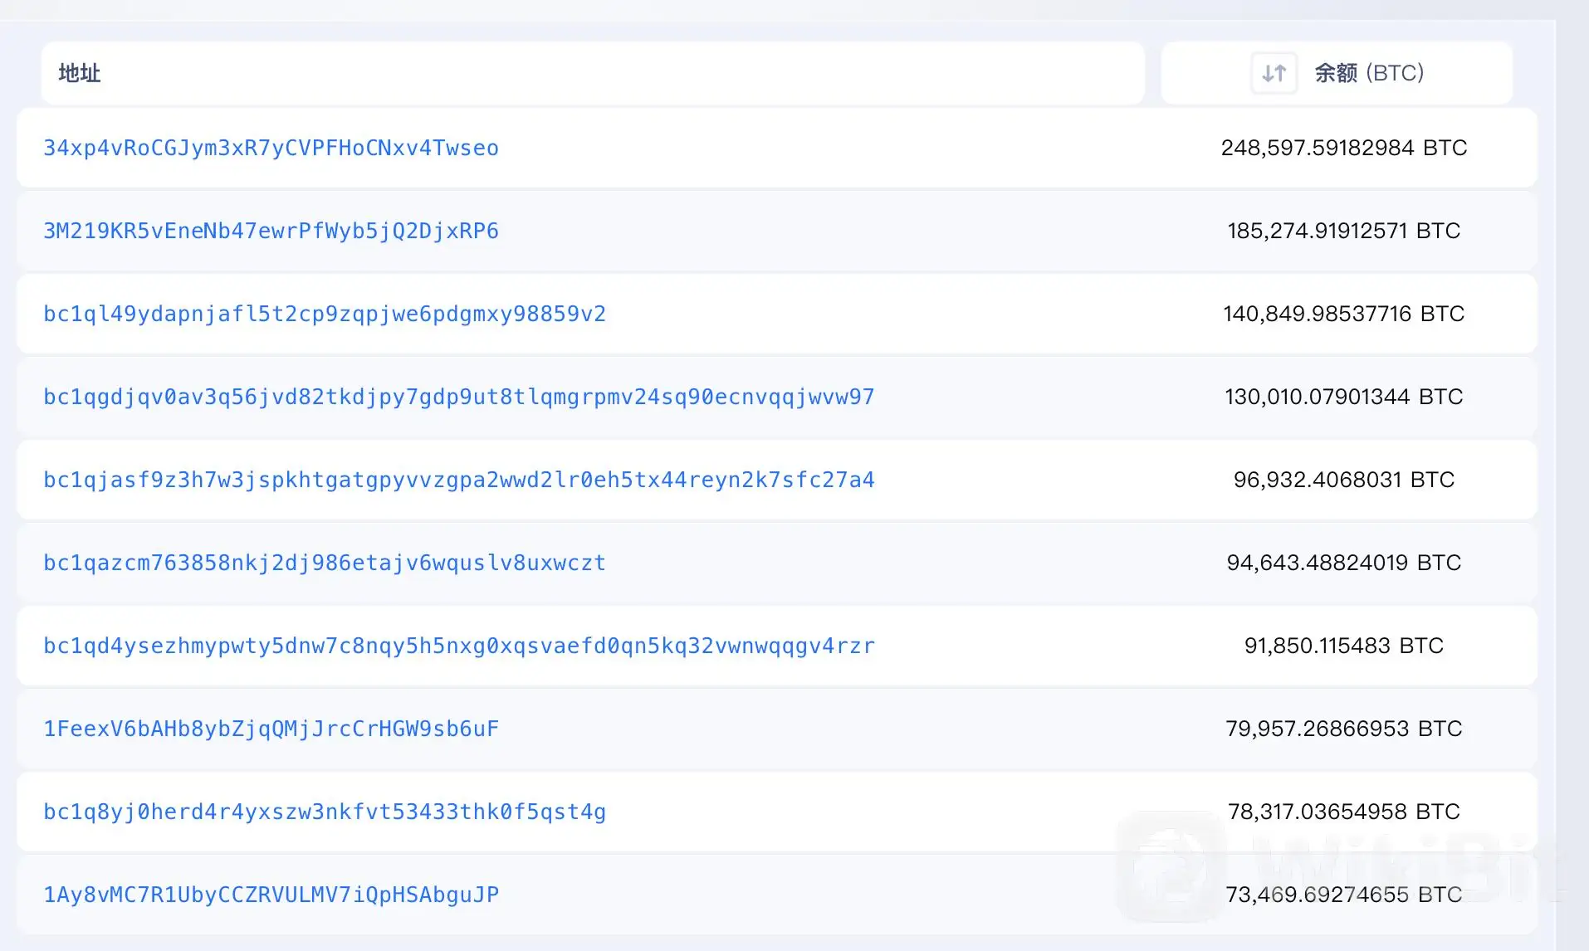This screenshot has height=951, width=1589.
Task: Open address bc1ql49ydapnjafl5t2cp9zqpjwe6pdgmxy98859v2
Action: coord(325,314)
